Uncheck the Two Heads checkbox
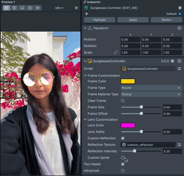Screen dimensions: 184x176 coord(123,164)
